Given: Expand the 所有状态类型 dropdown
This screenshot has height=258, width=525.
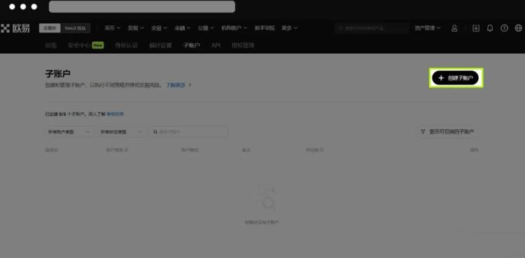Looking at the screenshot, I should coord(122,132).
